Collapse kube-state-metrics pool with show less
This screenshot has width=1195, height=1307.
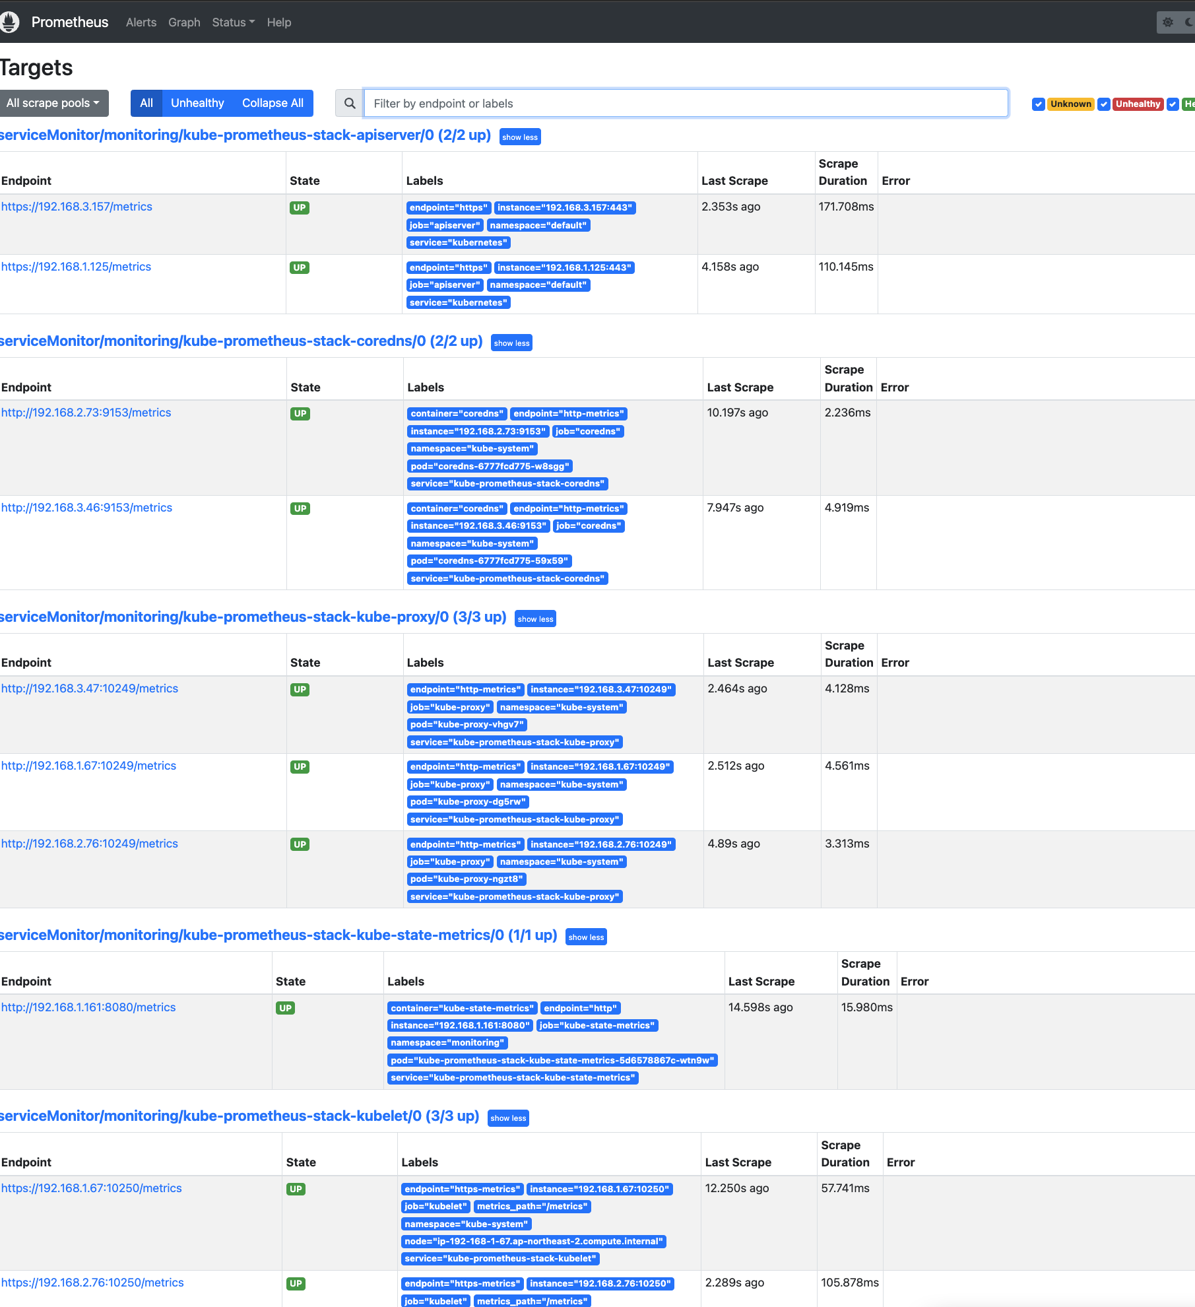(586, 937)
